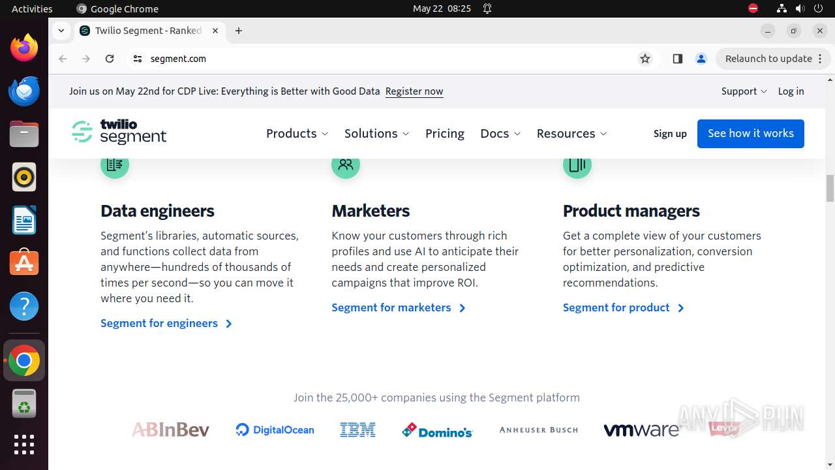Screen dimensions: 835x470
Task: Open the Files manager dock icon
Action: pos(24,134)
